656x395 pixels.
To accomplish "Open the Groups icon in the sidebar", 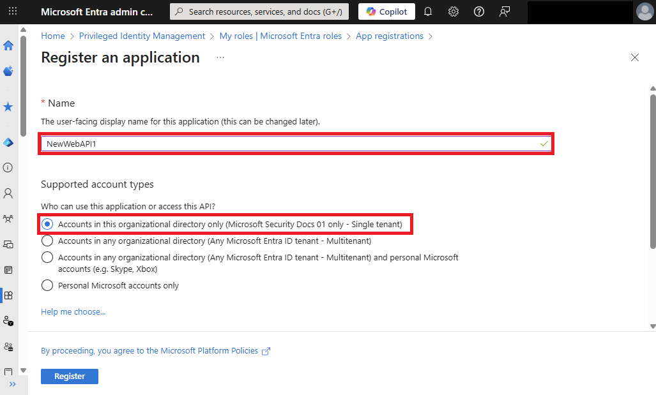I will tap(8, 218).
